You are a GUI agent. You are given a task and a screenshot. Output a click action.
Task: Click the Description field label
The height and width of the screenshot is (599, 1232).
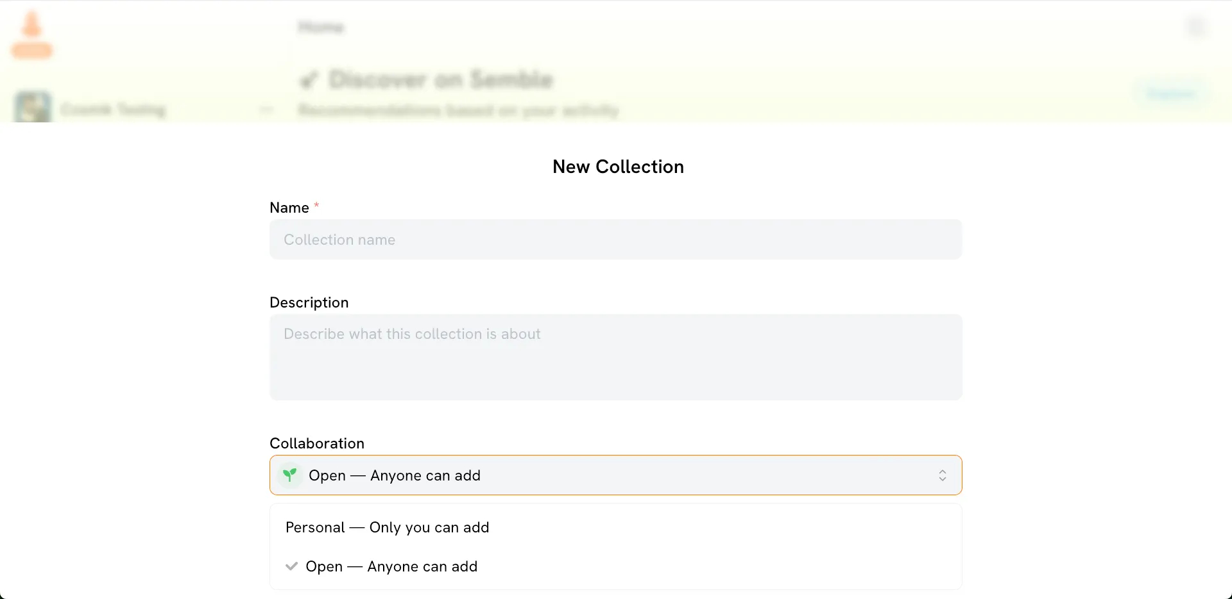point(309,302)
